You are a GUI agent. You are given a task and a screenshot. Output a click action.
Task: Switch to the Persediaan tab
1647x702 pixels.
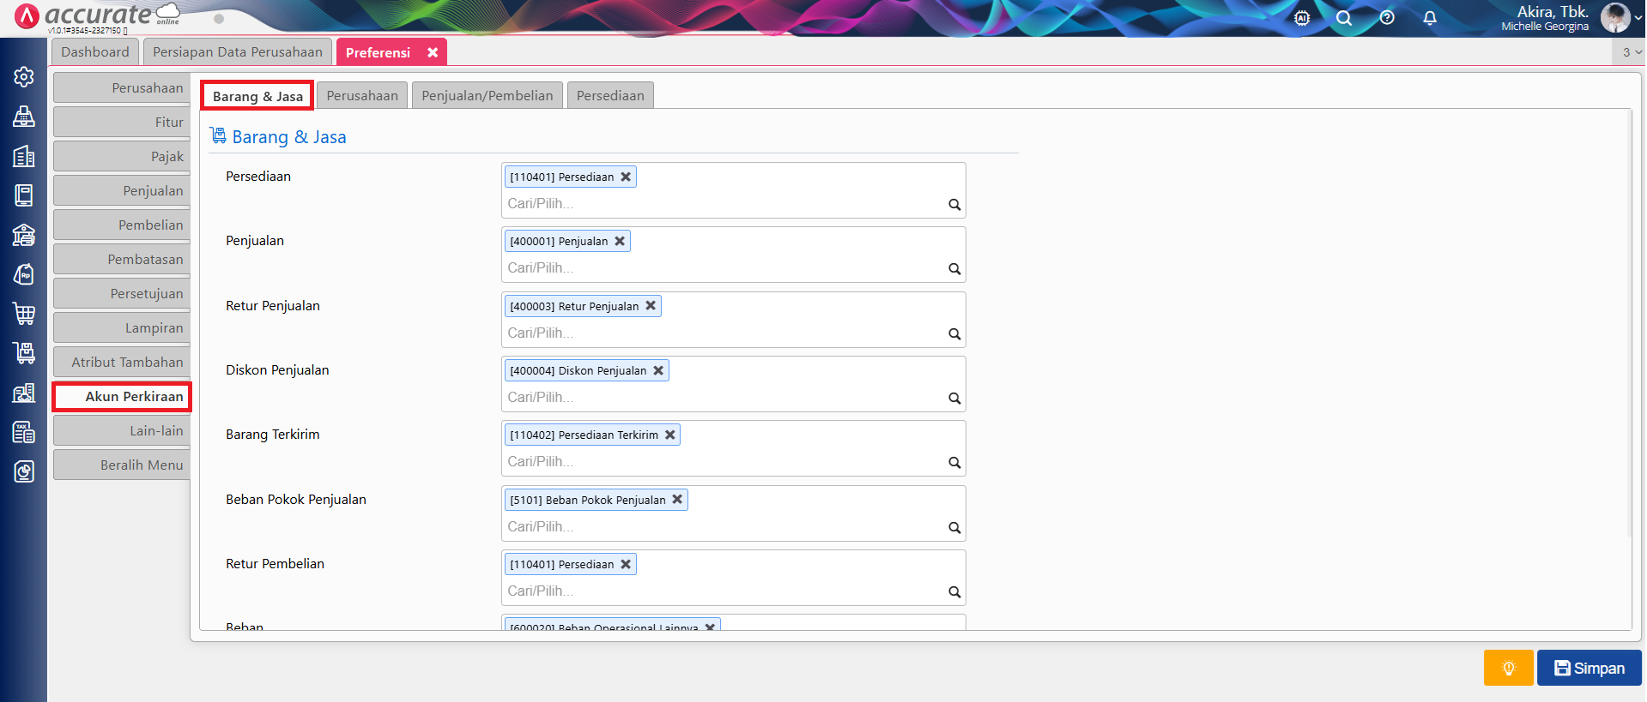tap(609, 96)
